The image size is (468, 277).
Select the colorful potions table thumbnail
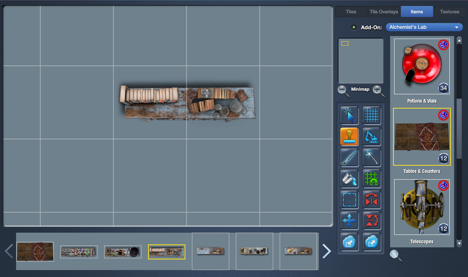coord(79,252)
